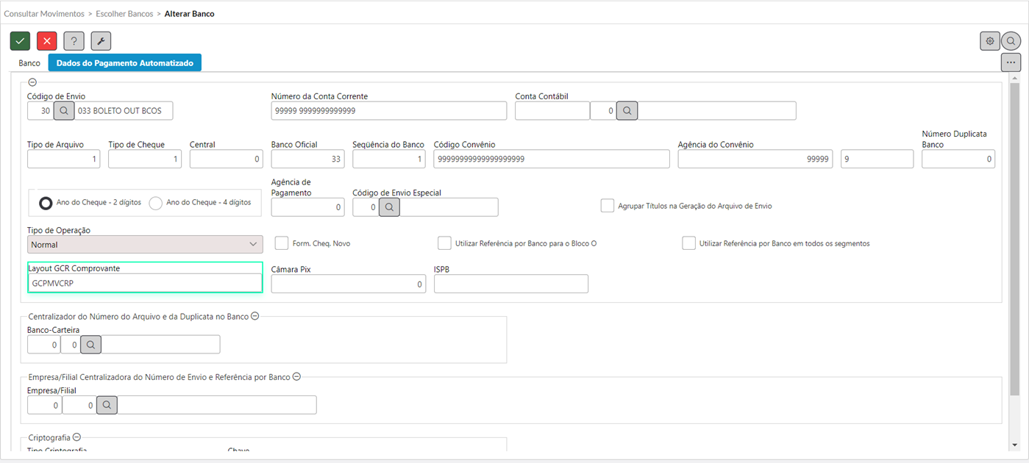Focus the ISPB field

pos(511,284)
